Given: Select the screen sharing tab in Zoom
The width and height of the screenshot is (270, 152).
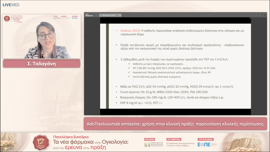Looking at the screenshot, I should pyautogui.click(x=109, y=15).
